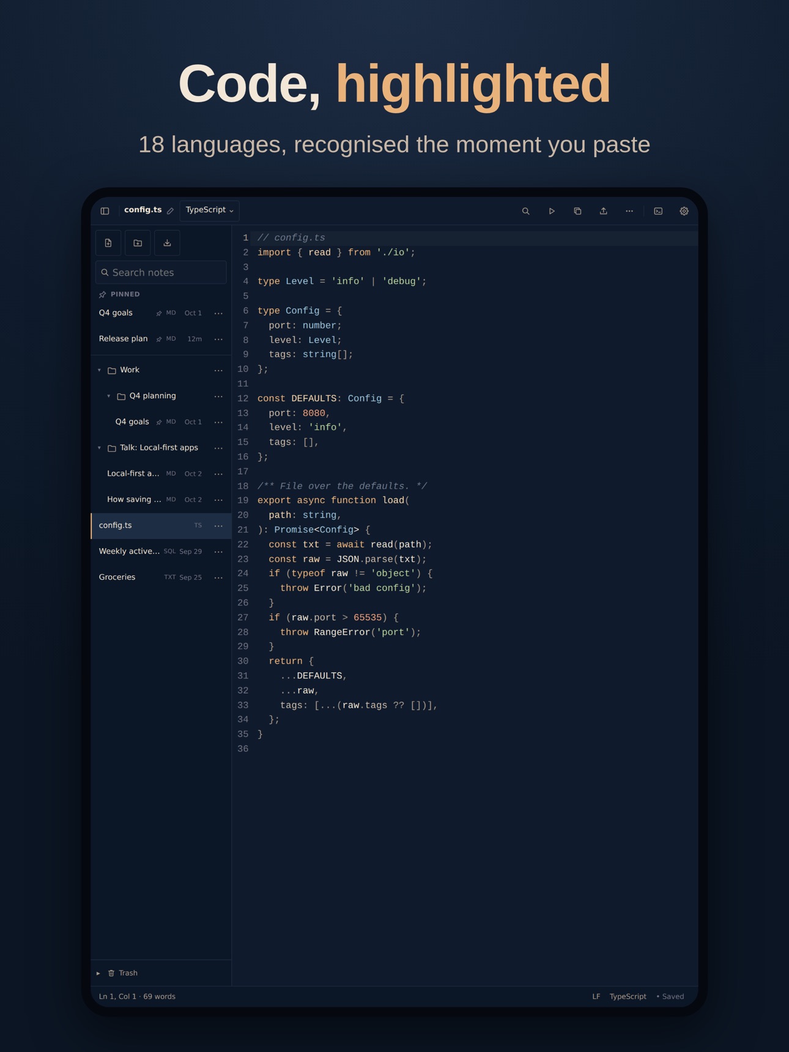Create a new folder with the folder-plus icon
This screenshot has height=1052, width=789.
click(138, 243)
